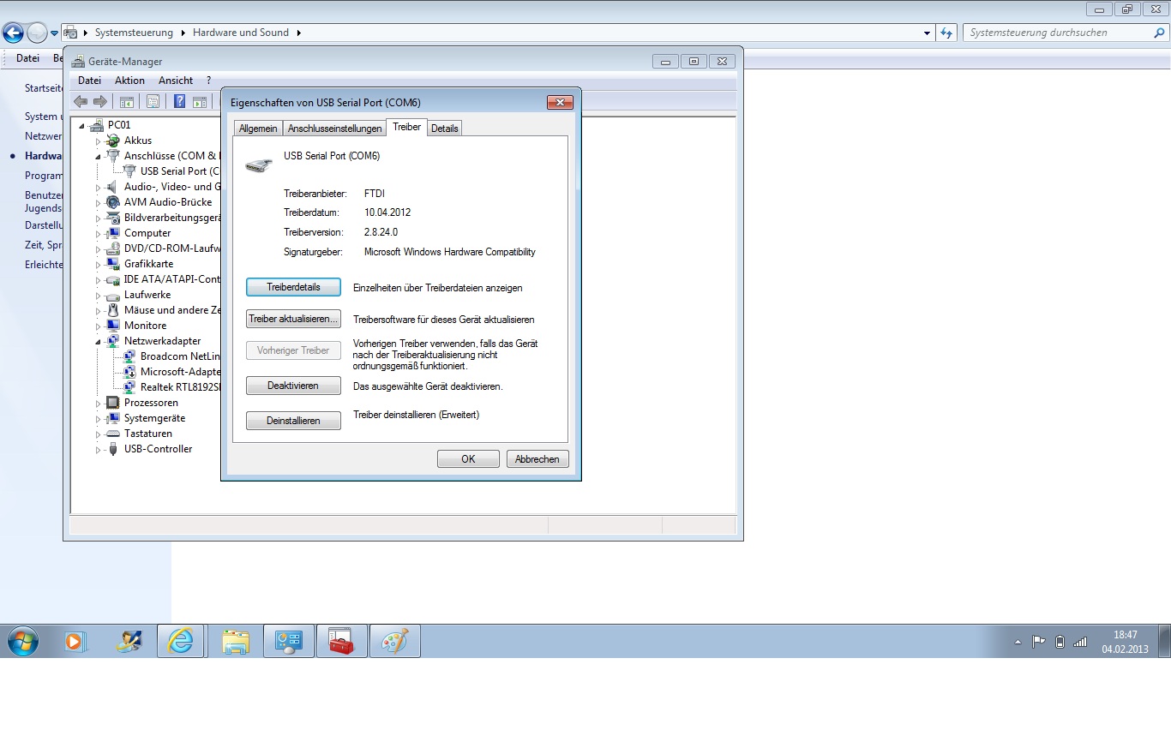The image size is (1171, 730).
Task: Click the Action Center flag in tray
Action: click(1039, 641)
